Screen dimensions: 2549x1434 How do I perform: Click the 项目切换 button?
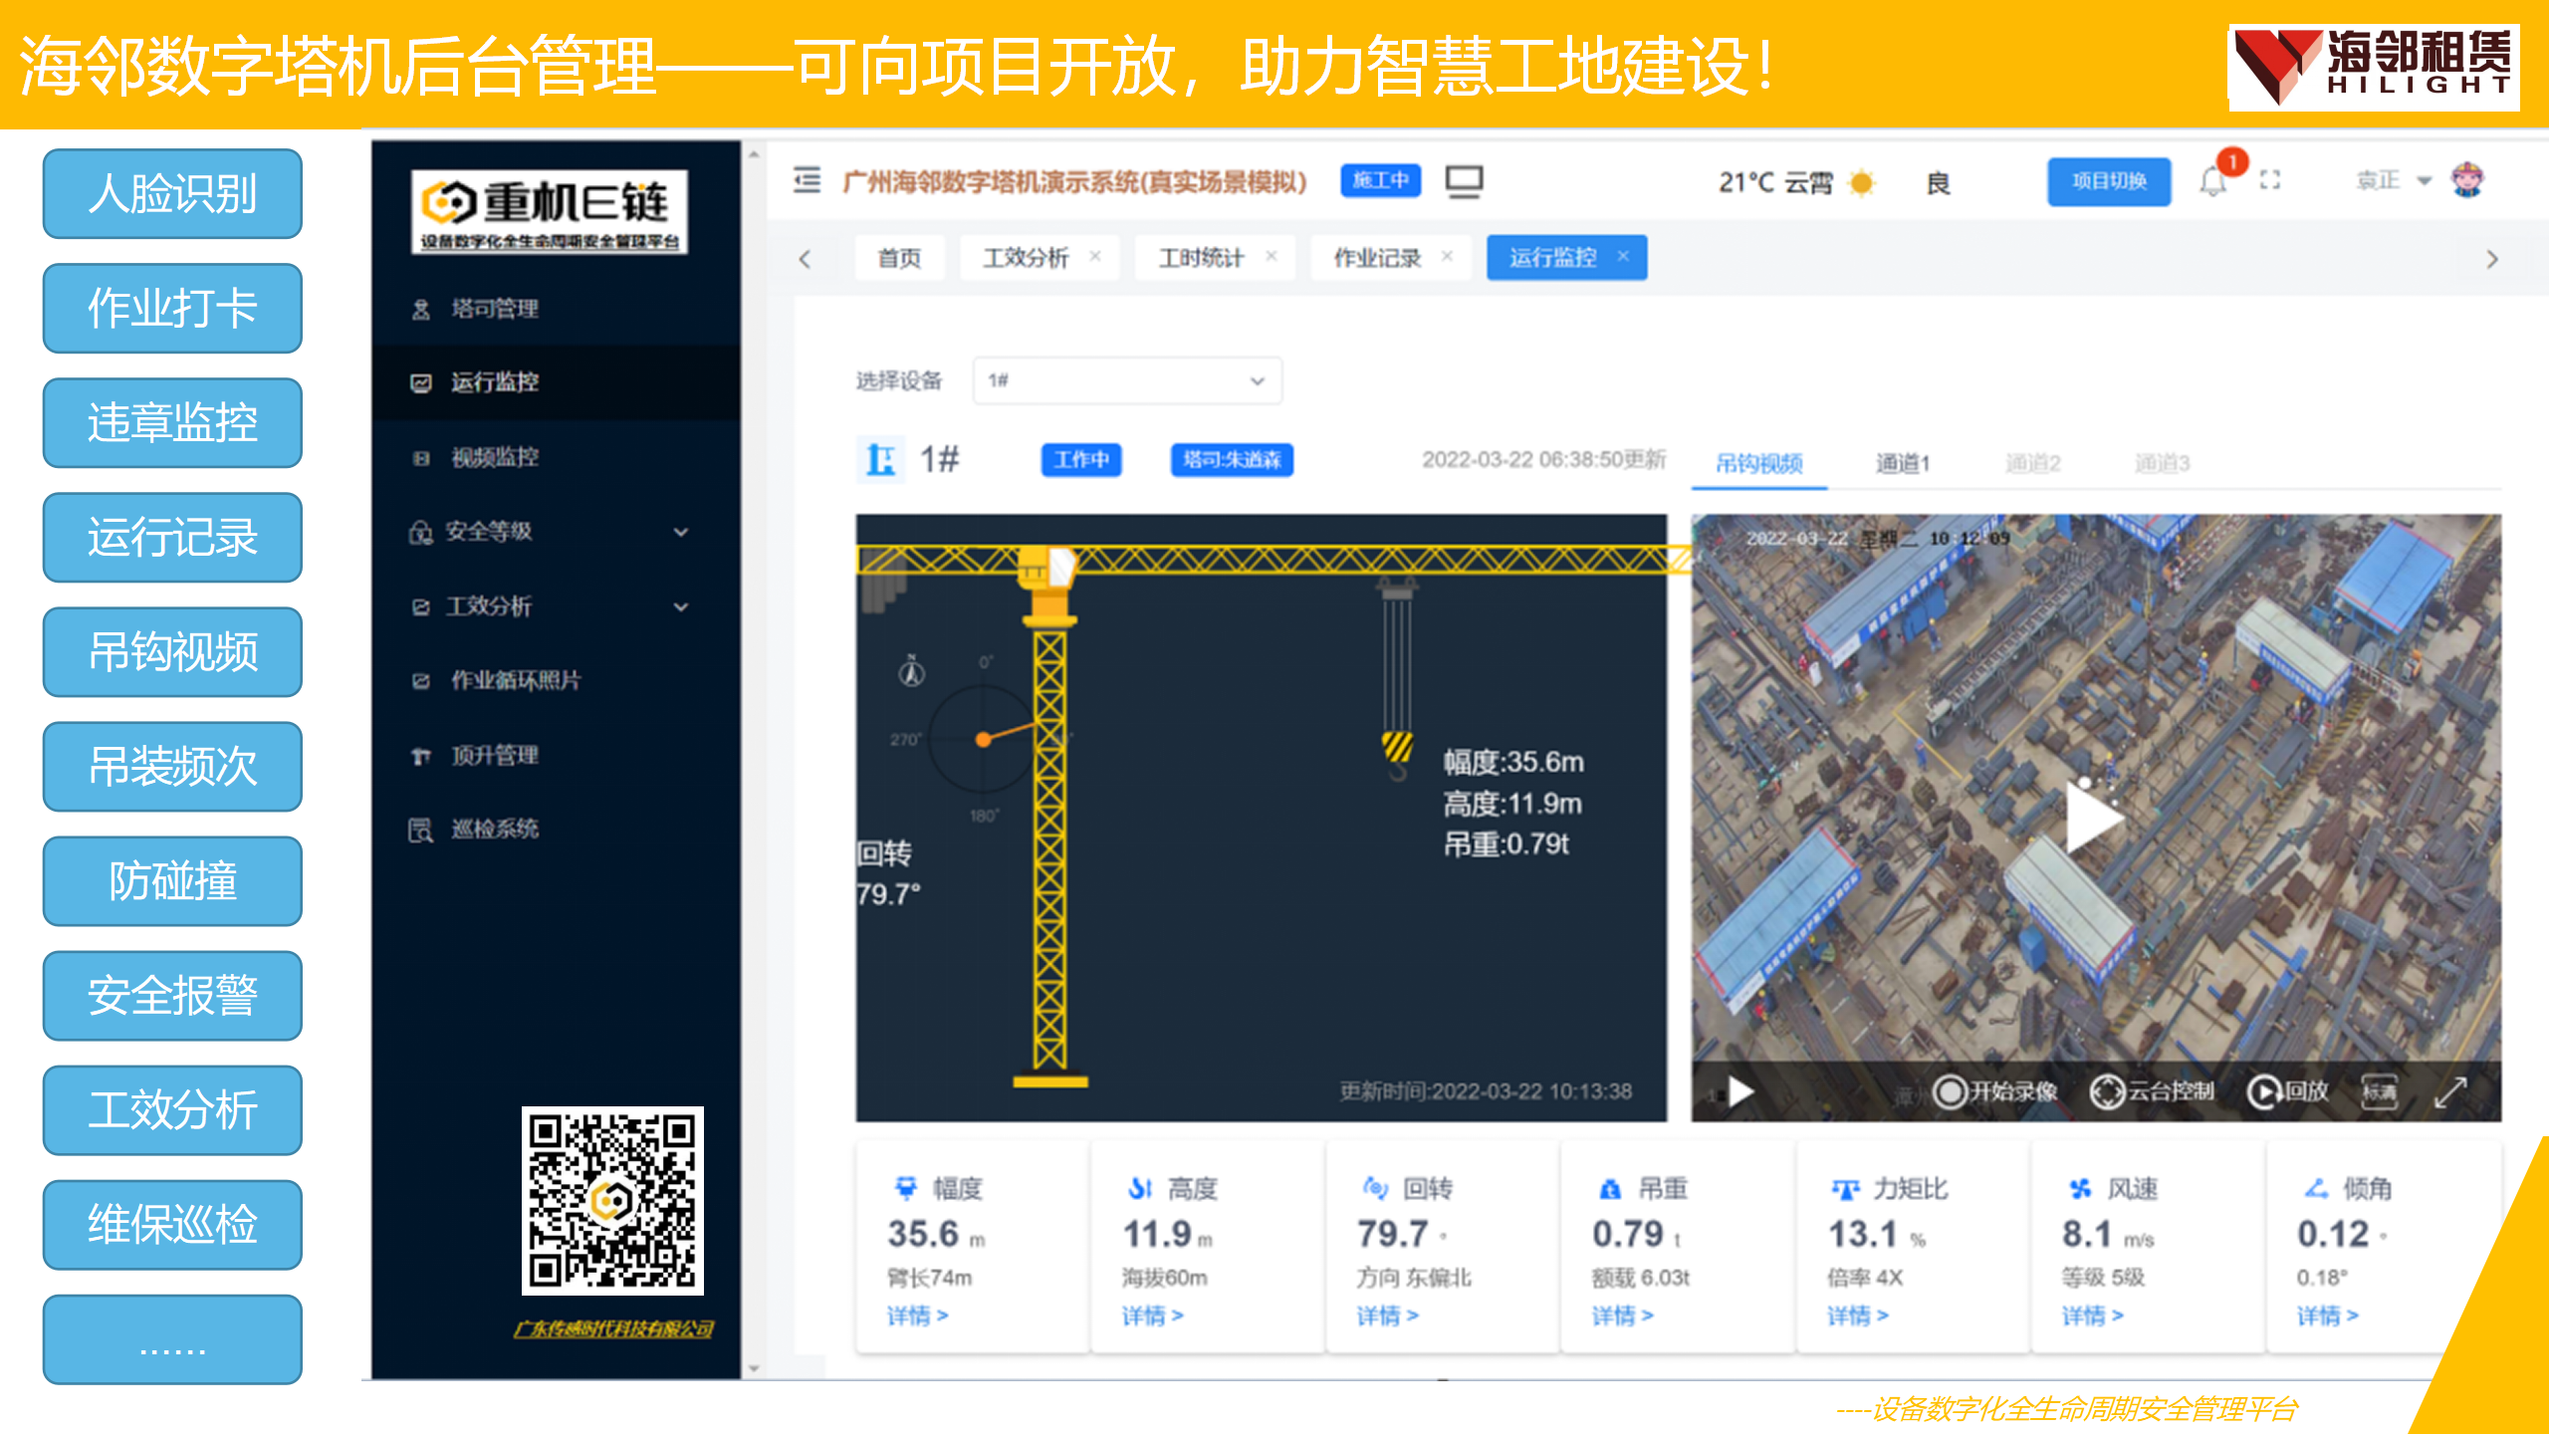[x=2108, y=181]
